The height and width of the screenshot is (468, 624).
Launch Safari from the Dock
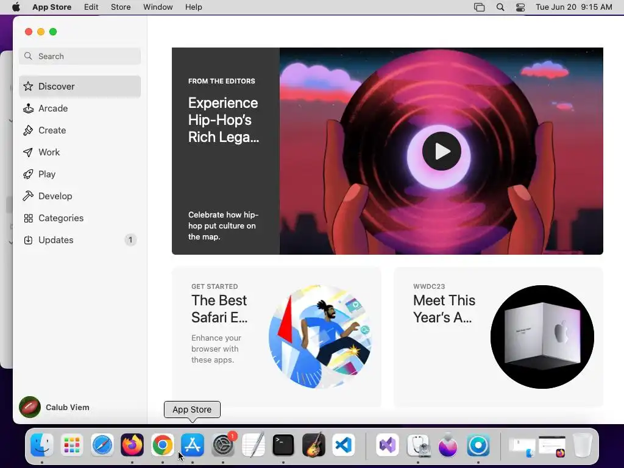pyautogui.click(x=102, y=445)
